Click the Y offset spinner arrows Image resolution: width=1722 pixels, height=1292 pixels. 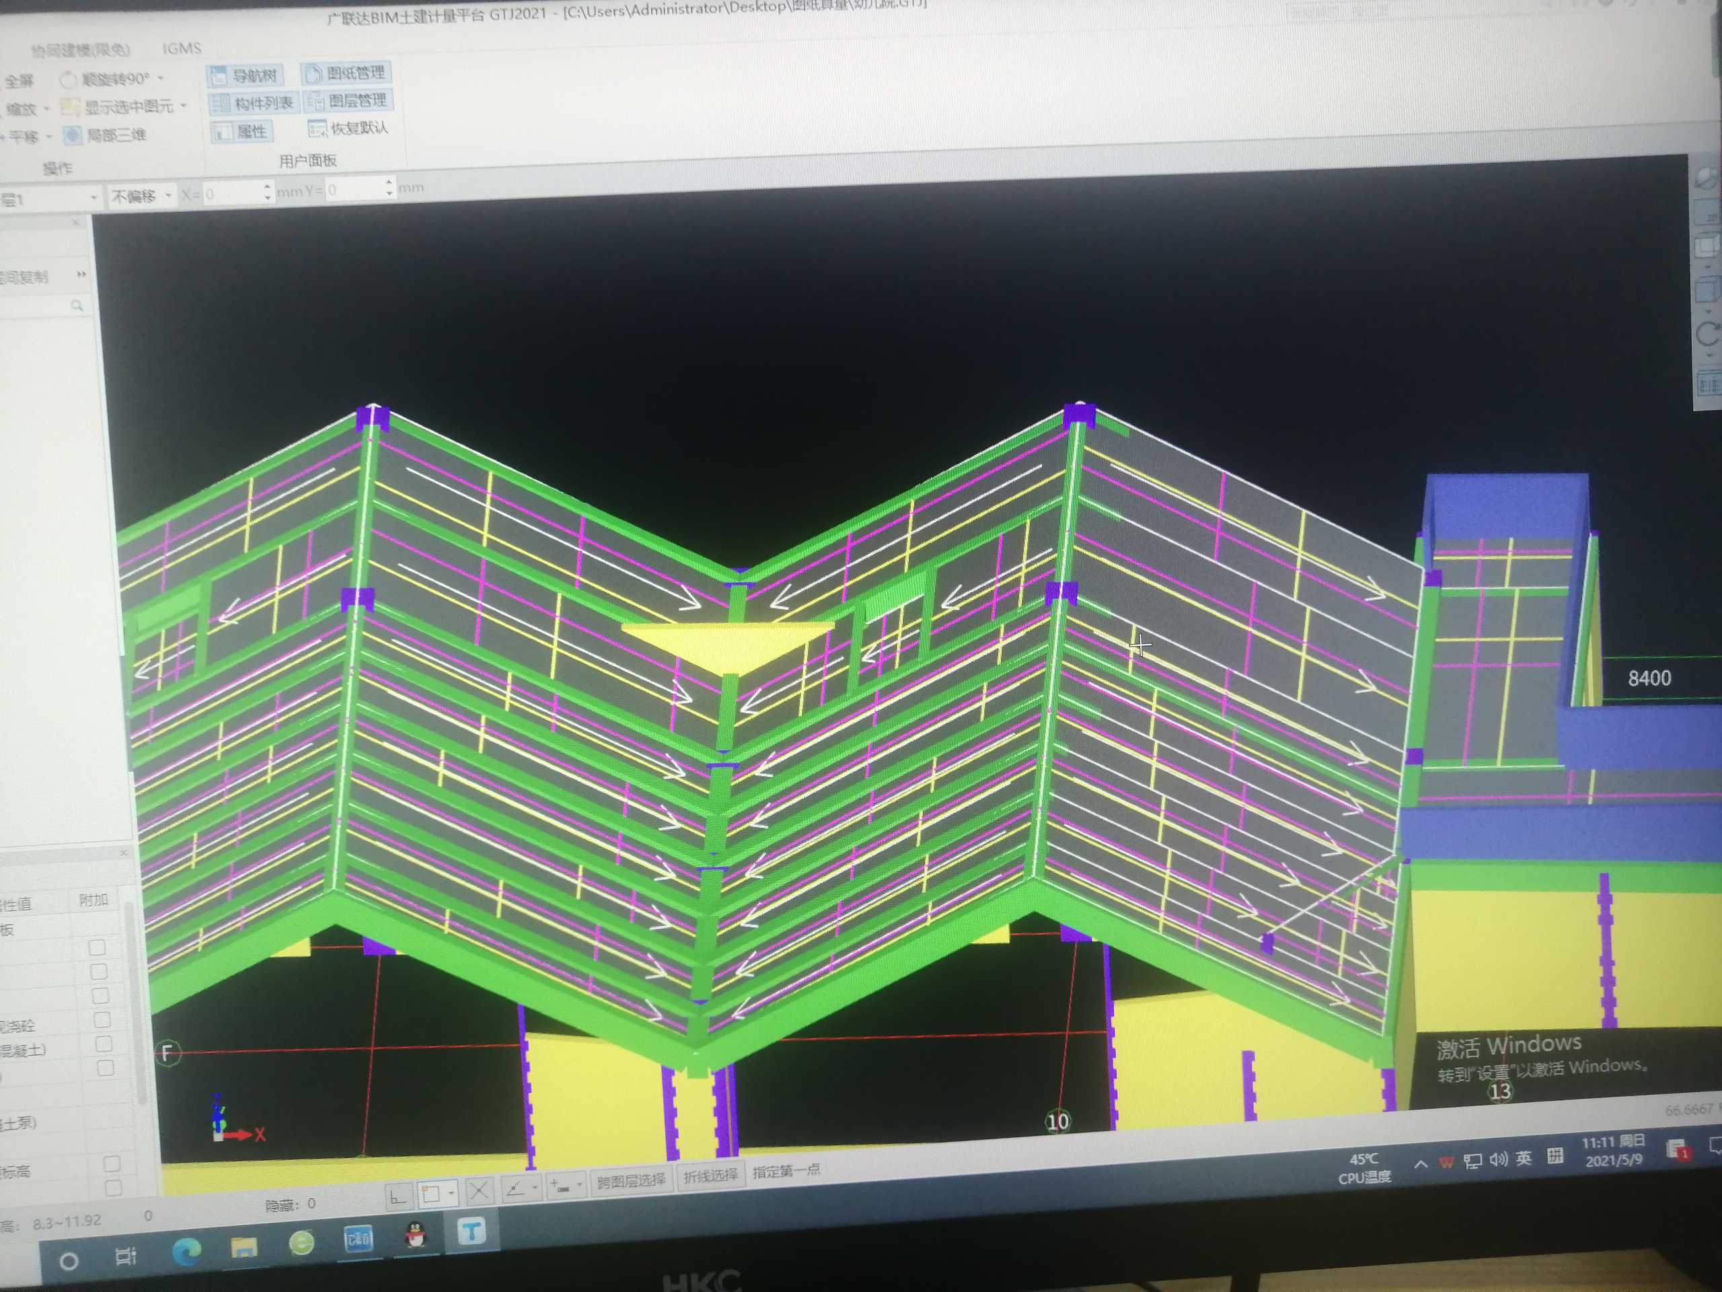click(389, 188)
